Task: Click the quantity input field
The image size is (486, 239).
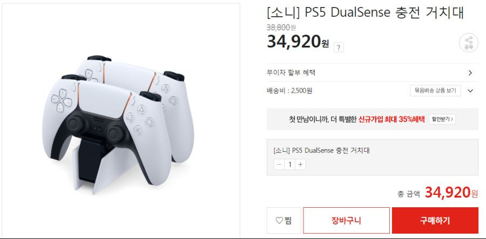Action: click(290, 165)
